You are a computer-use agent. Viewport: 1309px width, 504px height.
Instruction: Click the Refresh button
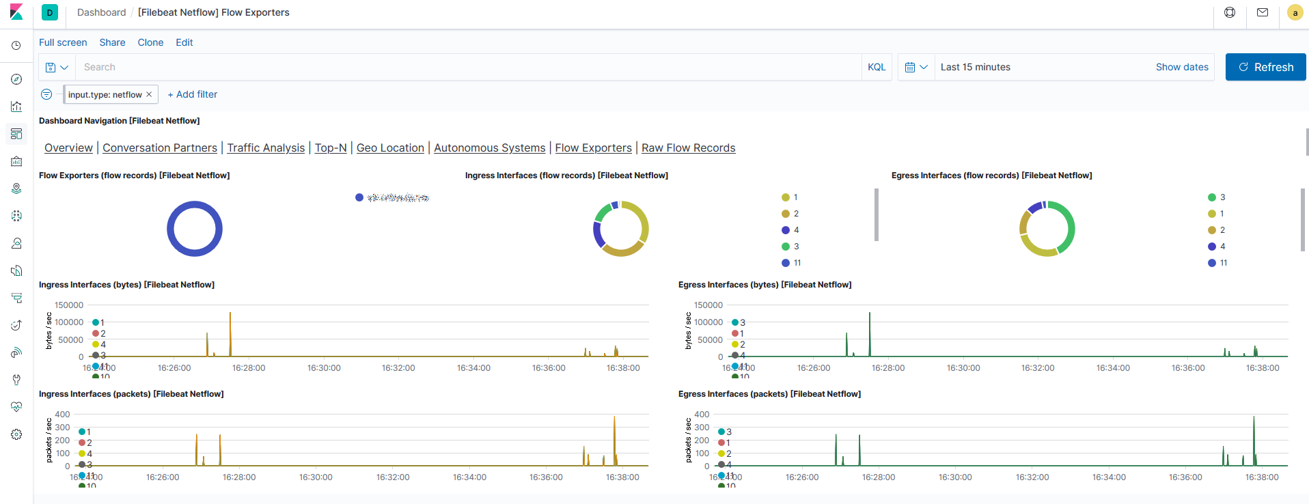(1265, 67)
